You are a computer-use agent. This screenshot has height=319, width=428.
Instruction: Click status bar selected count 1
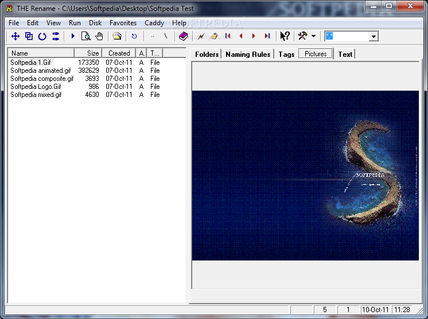coord(348,310)
